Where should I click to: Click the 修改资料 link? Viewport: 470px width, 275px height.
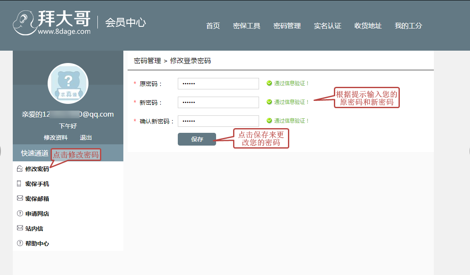[x=56, y=137]
